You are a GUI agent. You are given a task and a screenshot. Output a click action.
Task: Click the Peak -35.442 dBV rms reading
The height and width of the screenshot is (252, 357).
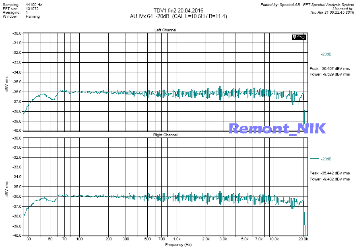click(329, 174)
